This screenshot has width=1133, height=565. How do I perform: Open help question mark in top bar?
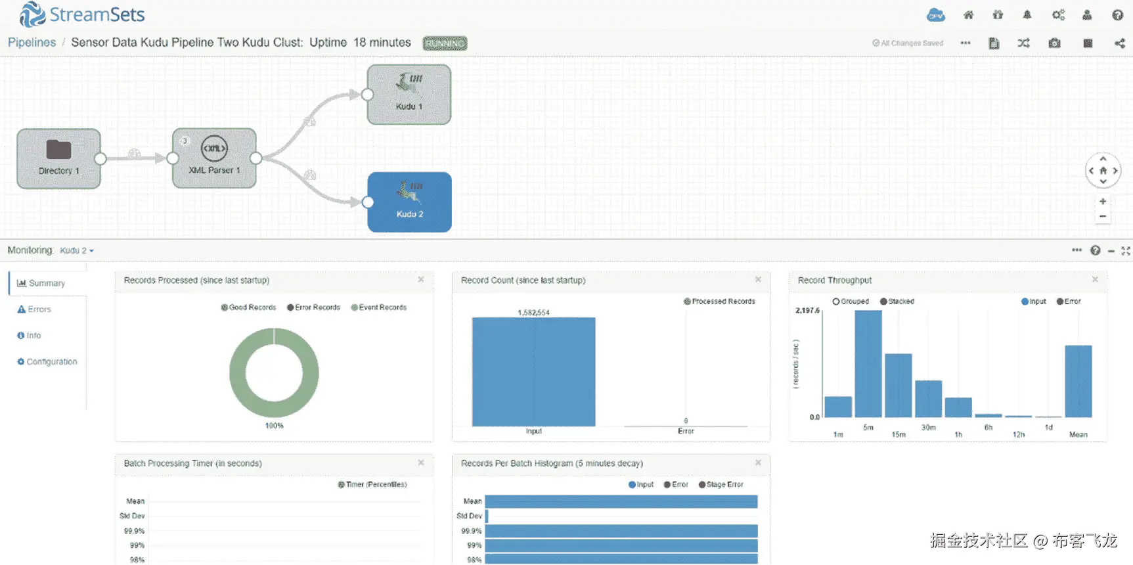tap(1117, 15)
